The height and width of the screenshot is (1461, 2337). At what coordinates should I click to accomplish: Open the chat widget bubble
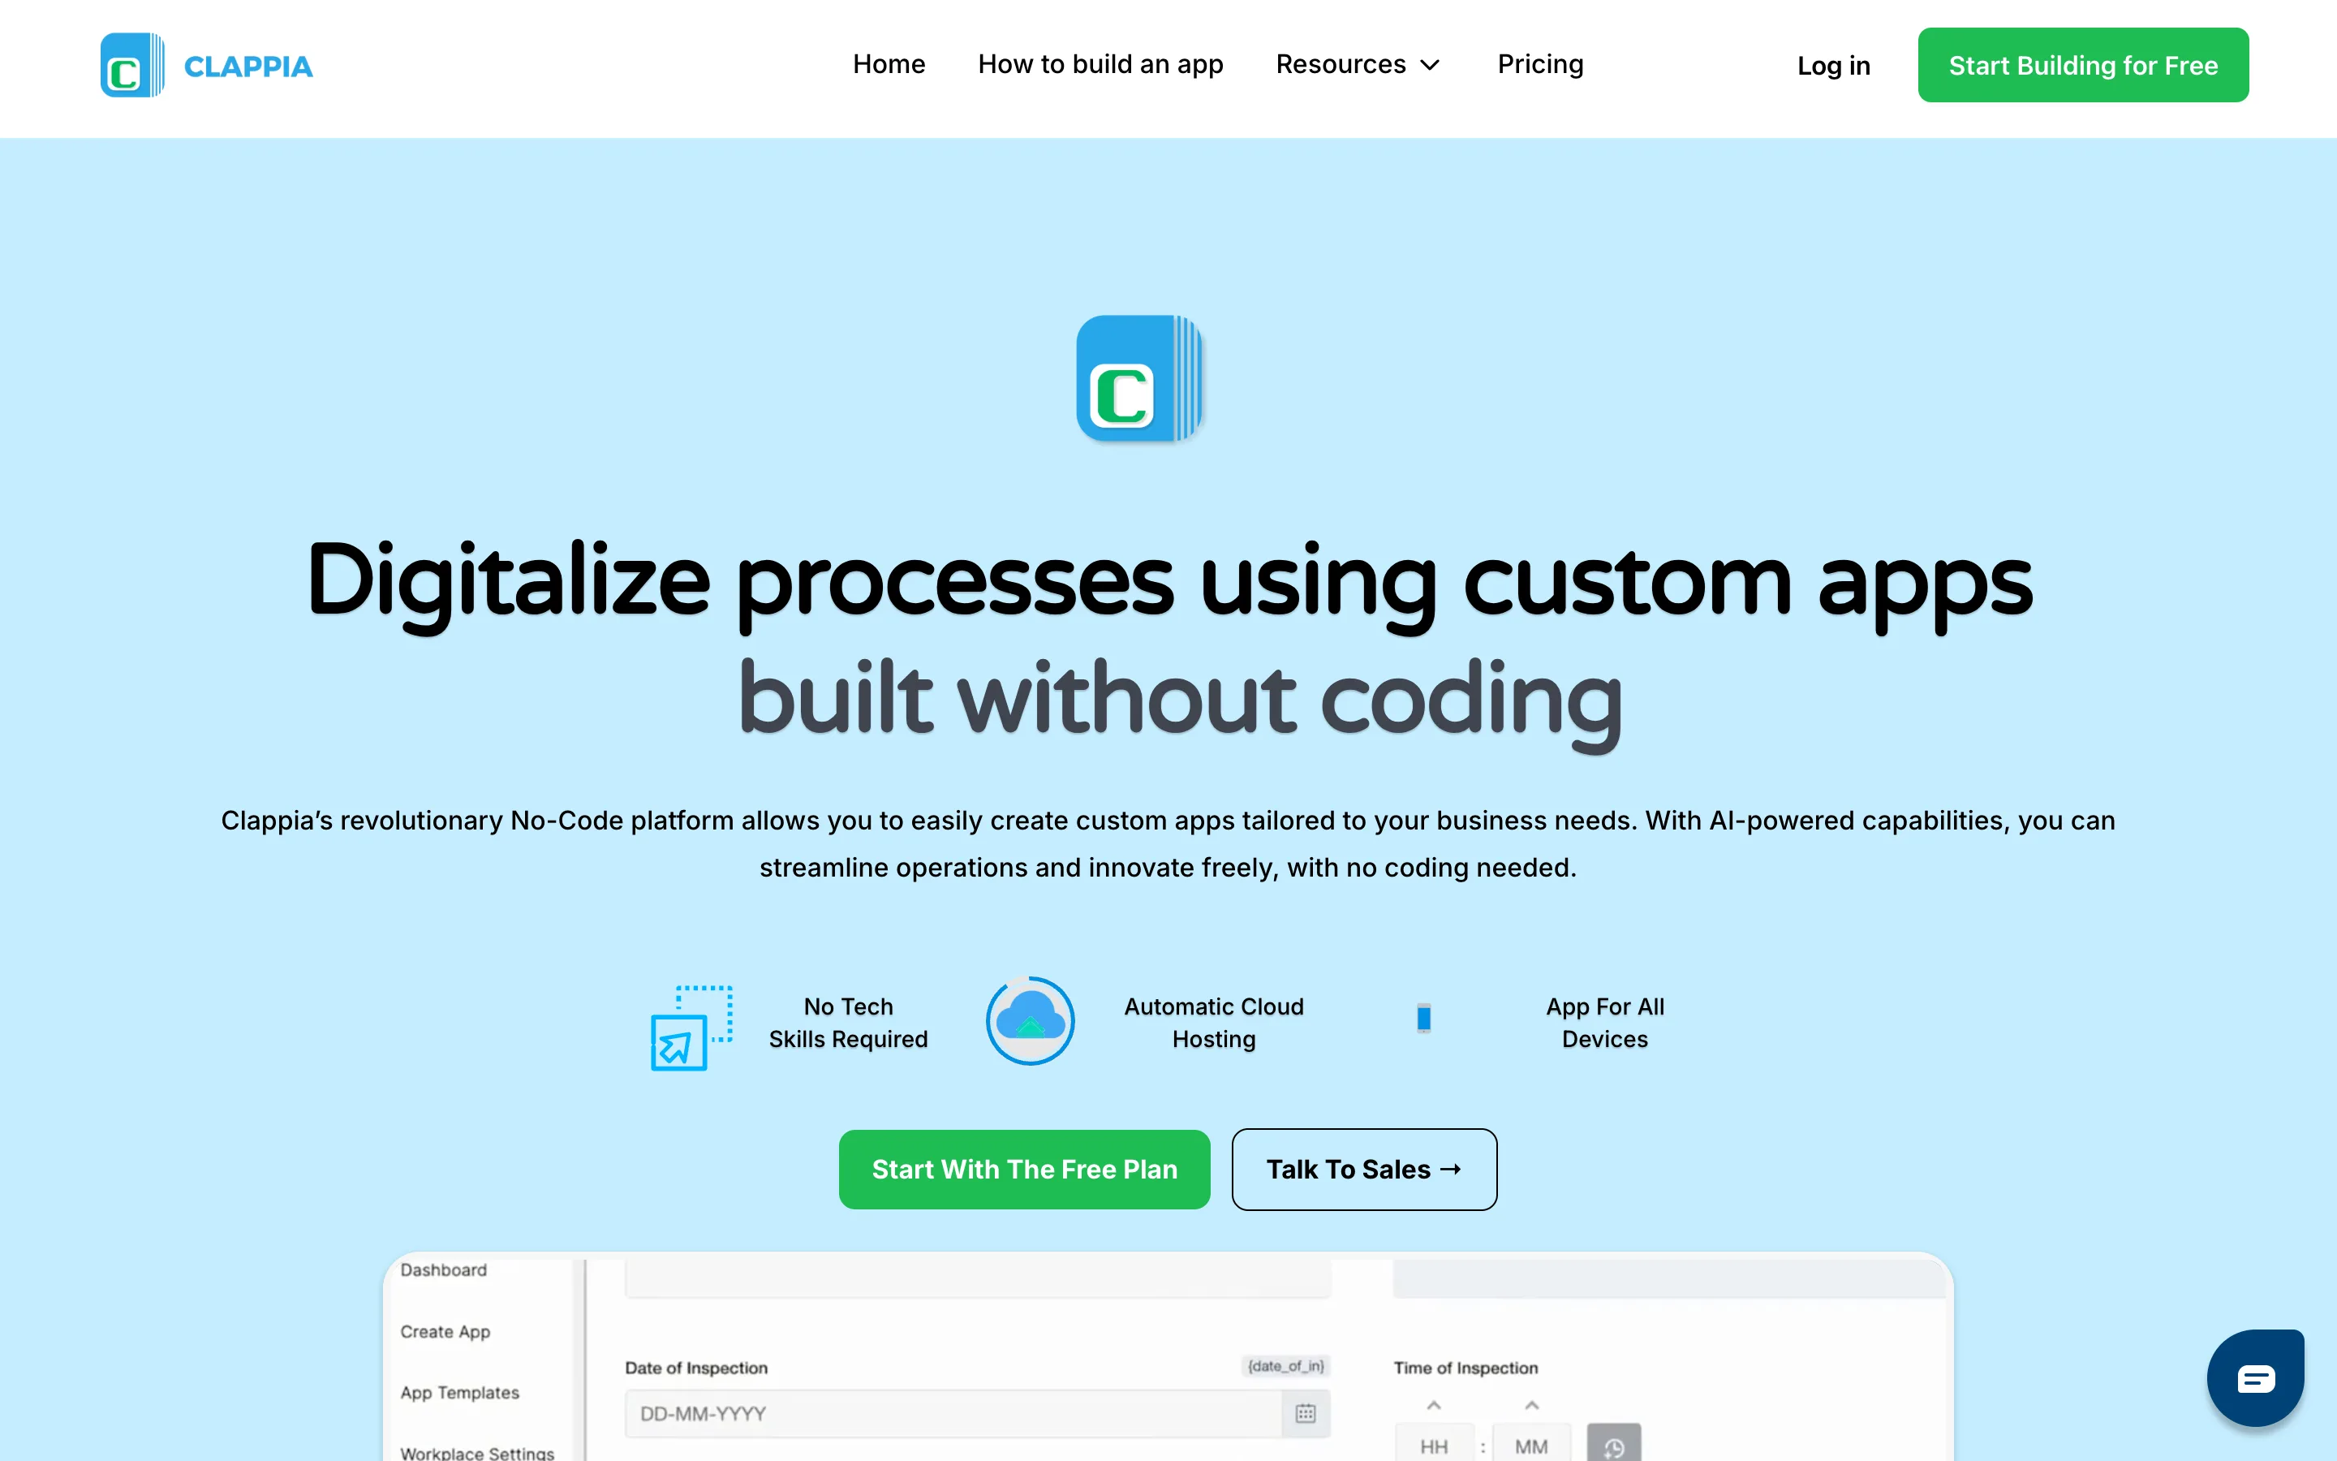[x=2256, y=1378]
